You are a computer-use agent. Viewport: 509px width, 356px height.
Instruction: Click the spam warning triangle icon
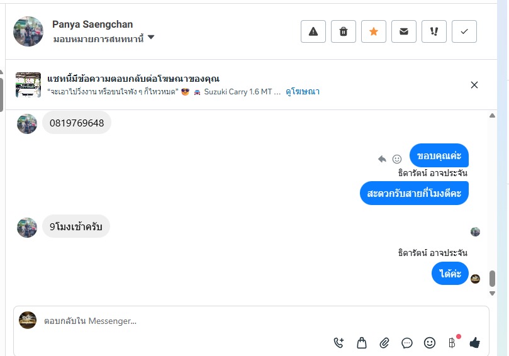313,31
